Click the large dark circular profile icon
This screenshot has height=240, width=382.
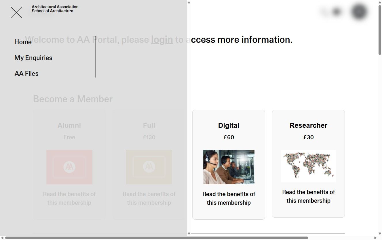[x=359, y=12]
